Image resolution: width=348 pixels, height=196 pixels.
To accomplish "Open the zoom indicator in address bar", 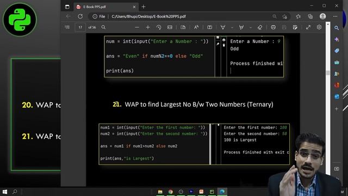I will coord(275,16).
